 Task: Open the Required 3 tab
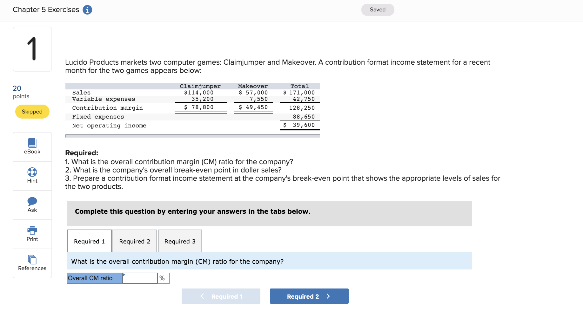[180, 241]
